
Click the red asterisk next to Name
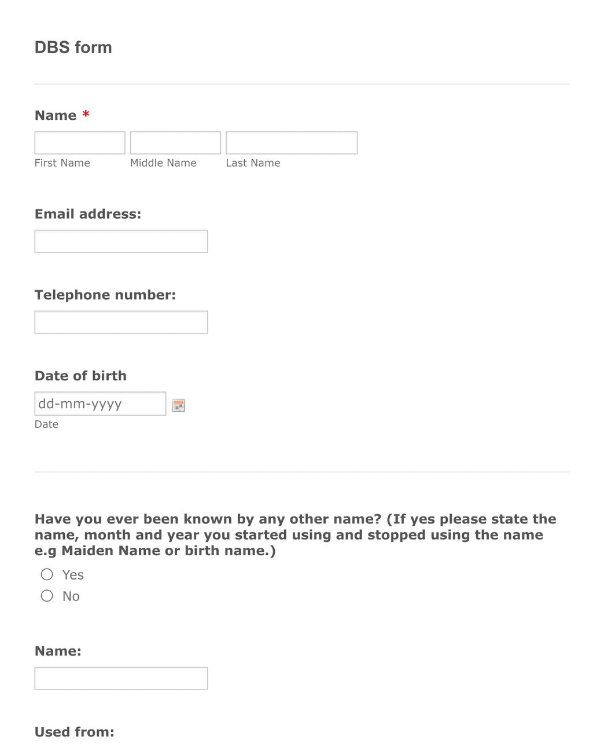coord(85,114)
